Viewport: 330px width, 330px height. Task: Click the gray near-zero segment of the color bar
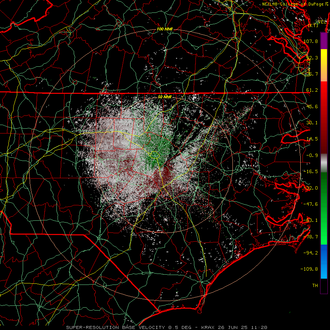click(x=324, y=163)
